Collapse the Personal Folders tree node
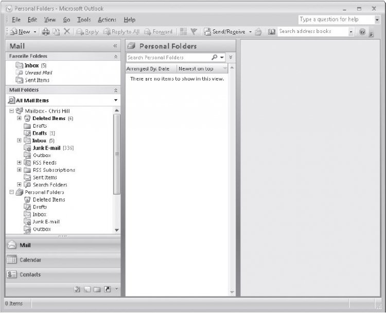Screen dimensions: 386x314 pyautogui.click(x=11, y=192)
